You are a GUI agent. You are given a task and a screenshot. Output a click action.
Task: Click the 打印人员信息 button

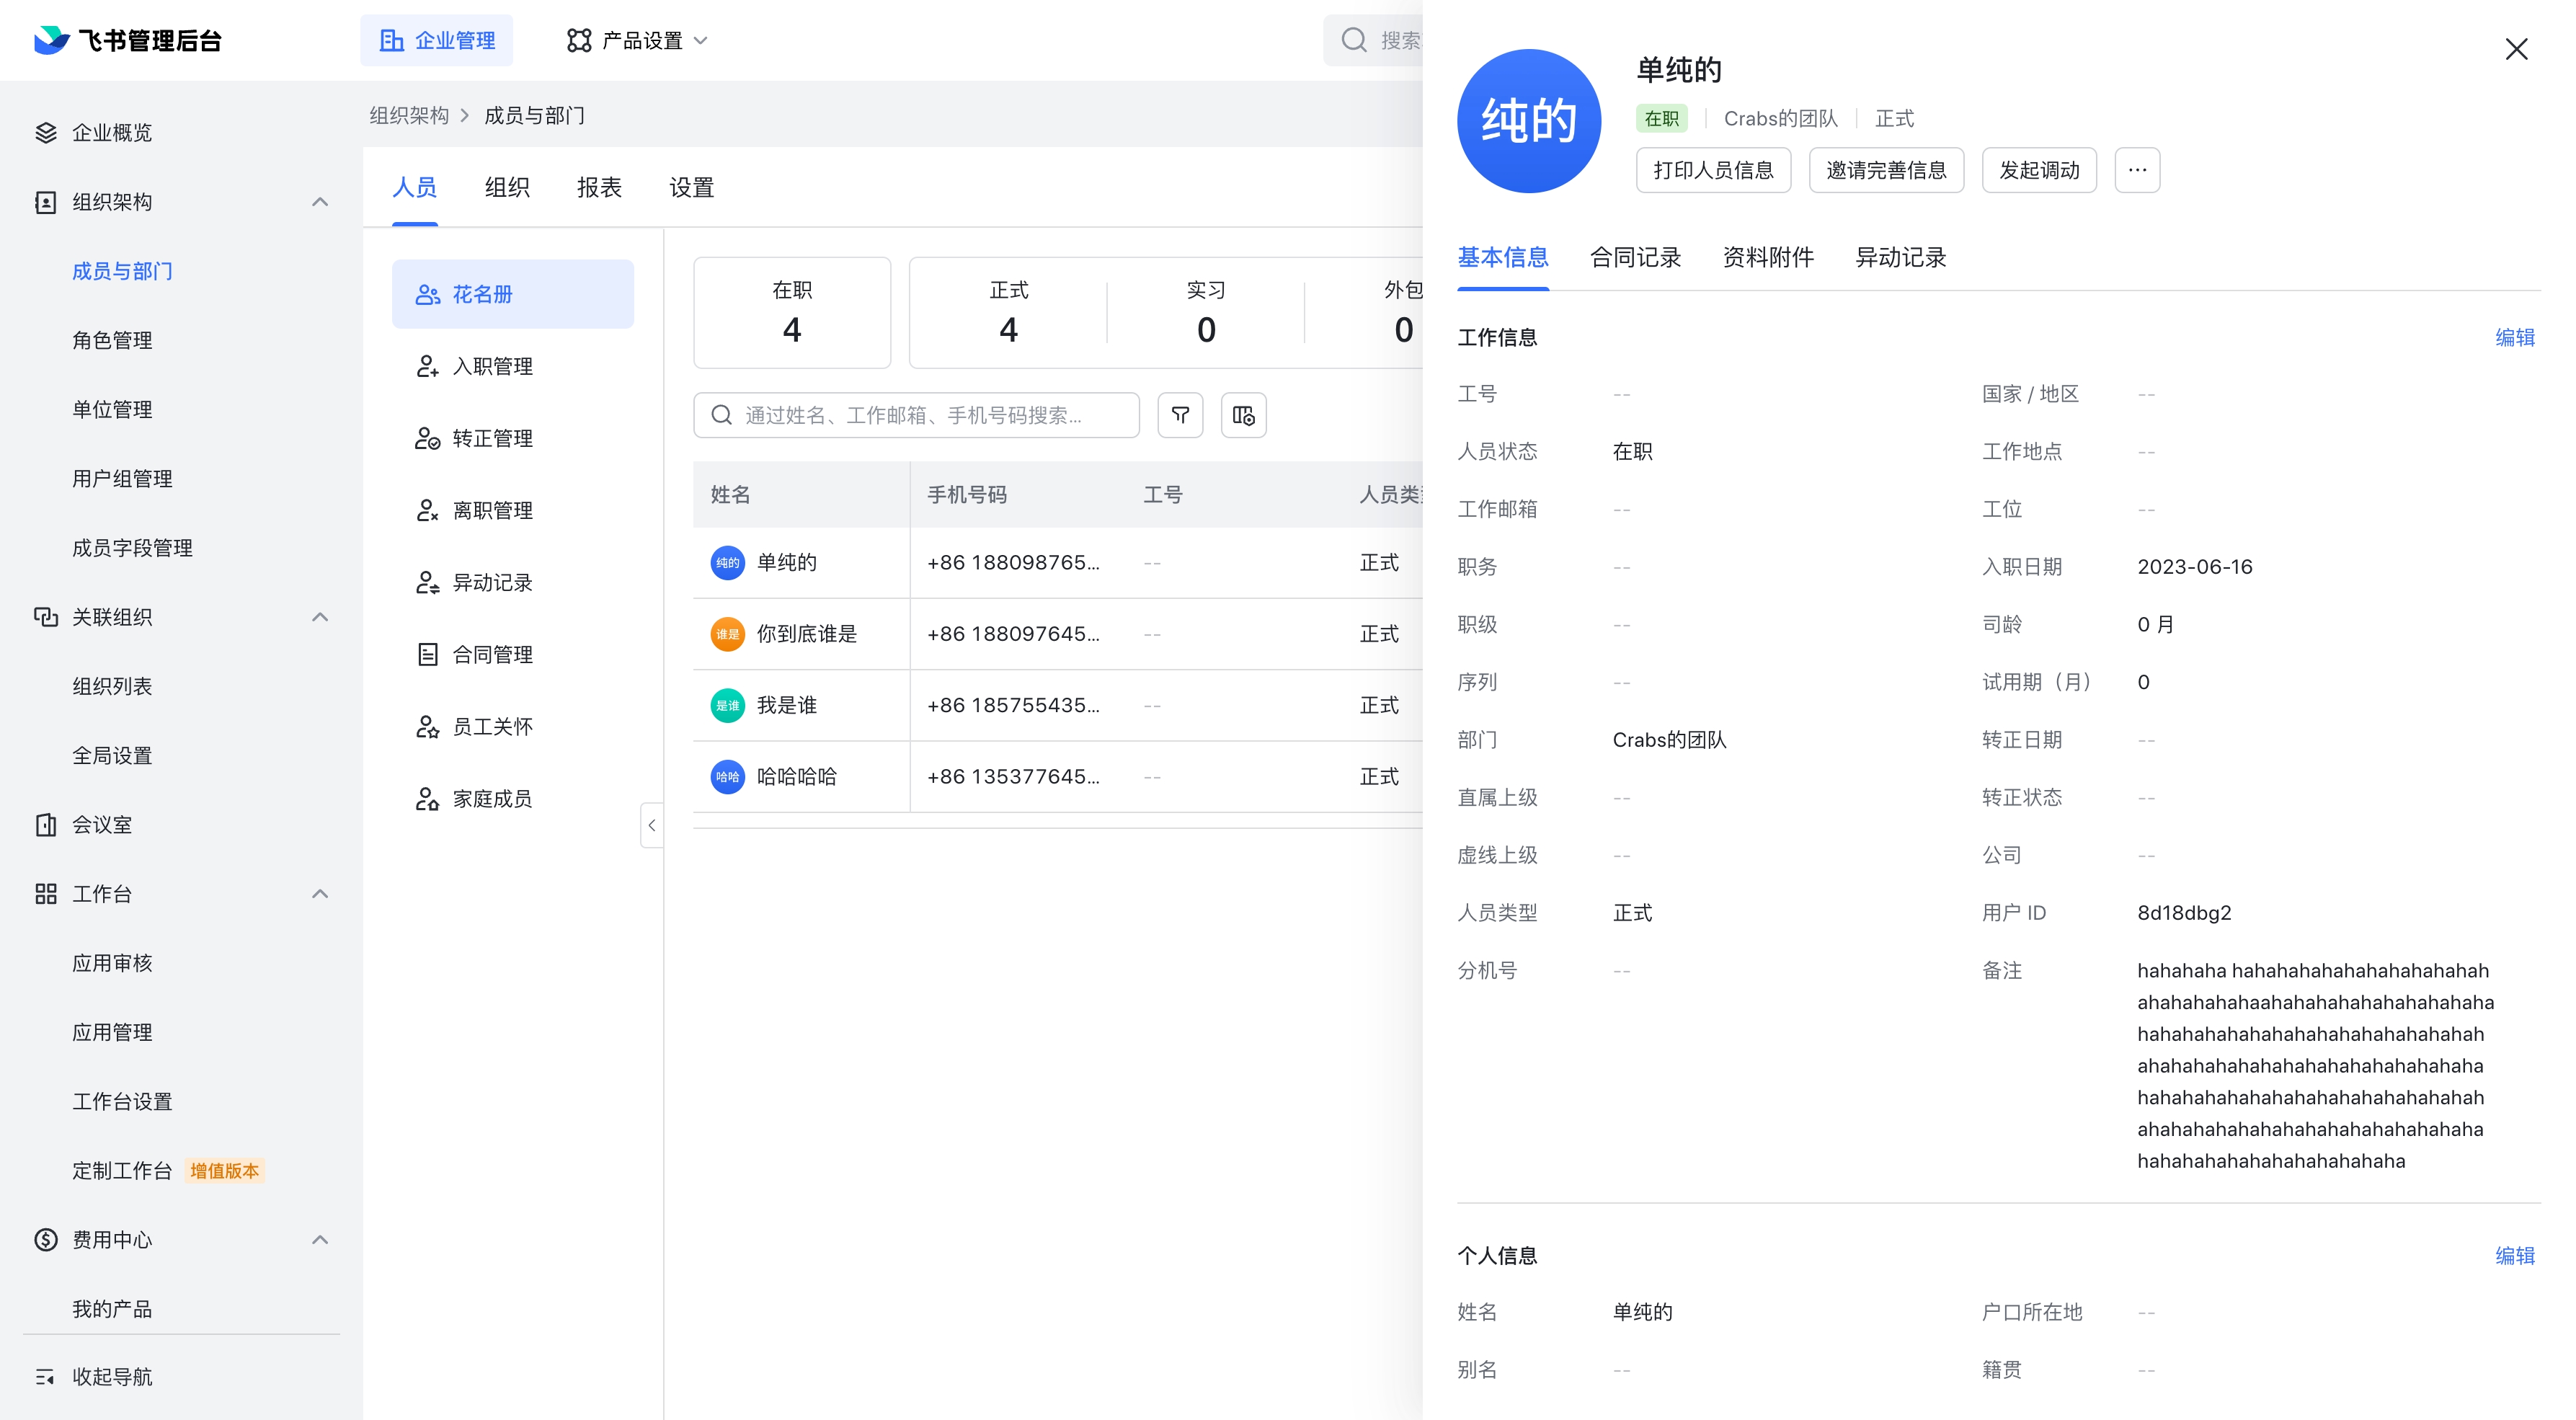pyautogui.click(x=1713, y=170)
